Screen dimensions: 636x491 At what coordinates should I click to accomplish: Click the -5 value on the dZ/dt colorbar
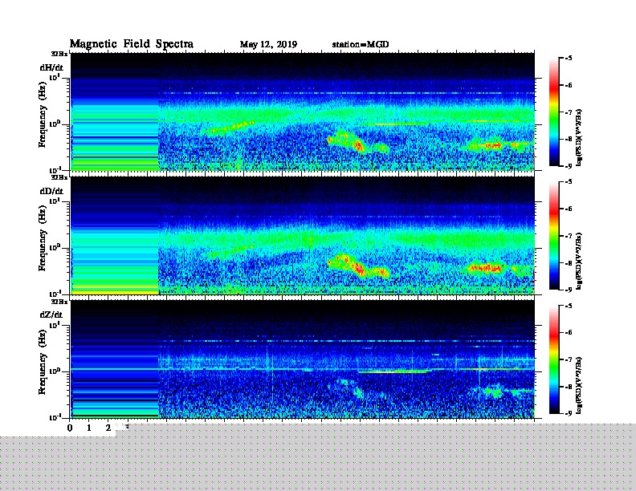pos(569,306)
